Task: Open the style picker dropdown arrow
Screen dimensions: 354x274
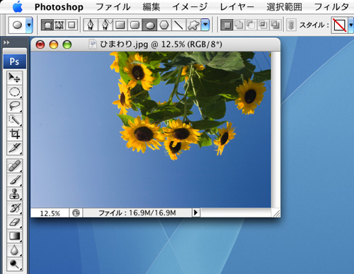Action: [x=351, y=25]
